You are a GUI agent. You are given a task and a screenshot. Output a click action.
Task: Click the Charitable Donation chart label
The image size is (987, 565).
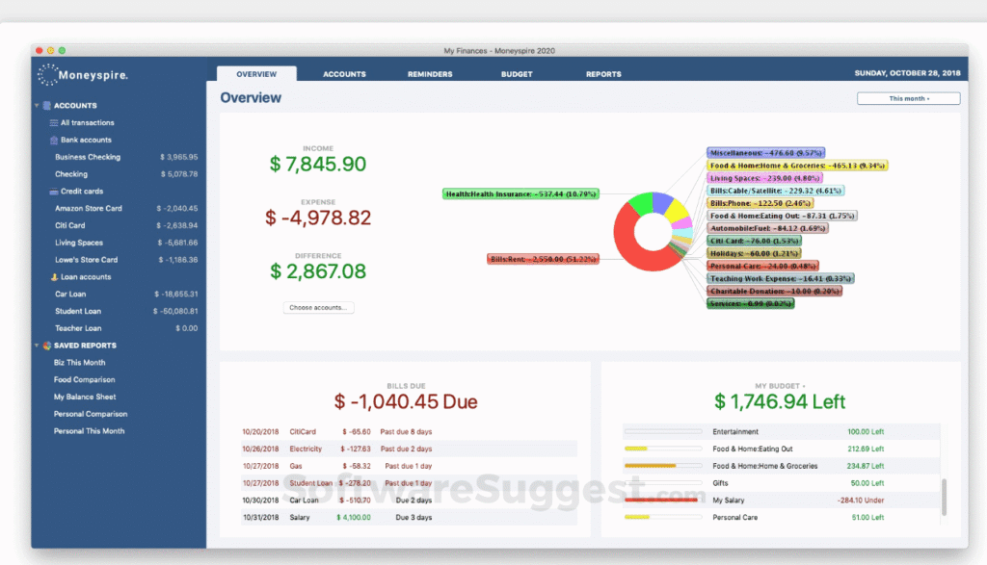coord(774,291)
